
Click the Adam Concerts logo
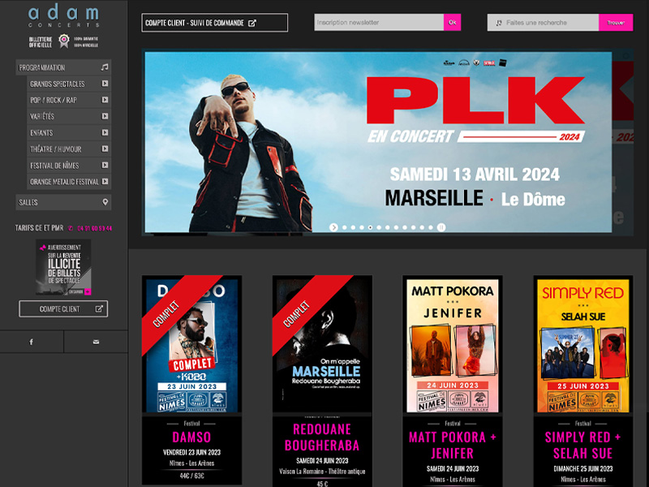tap(63, 15)
